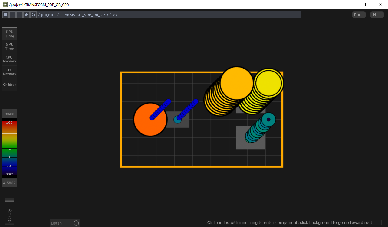
Task: Click the 100 label on the color scale
Action: pos(9,123)
